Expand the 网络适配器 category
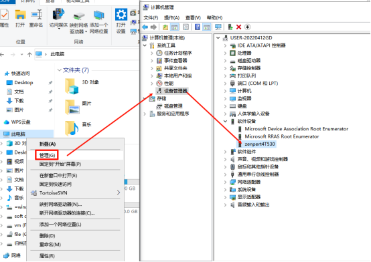The image size is (371, 262). tap(225, 182)
